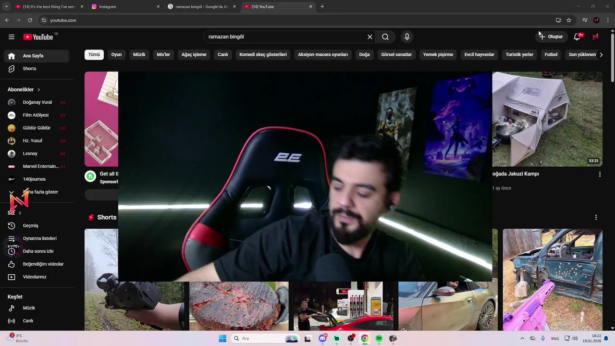The height and width of the screenshot is (346, 615).
Task: Open YouTube notifications bell
Action: click(578, 37)
